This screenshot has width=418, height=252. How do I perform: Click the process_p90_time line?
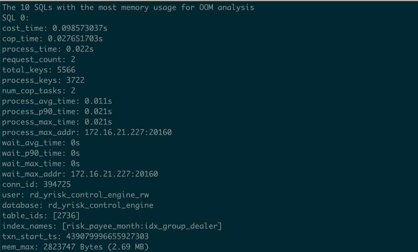tap(57, 112)
